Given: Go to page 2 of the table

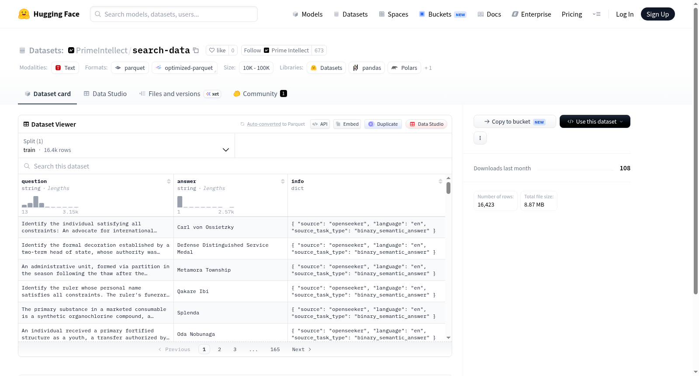Looking at the screenshot, I should tap(219, 349).
